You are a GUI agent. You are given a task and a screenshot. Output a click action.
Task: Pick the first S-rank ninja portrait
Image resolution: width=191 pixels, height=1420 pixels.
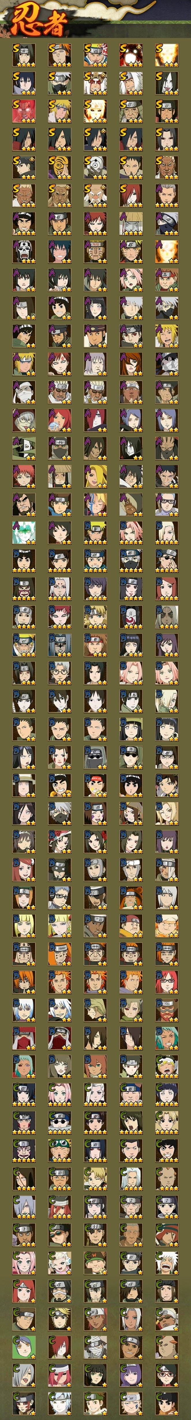pyautogui.click(x=24, y=55)
